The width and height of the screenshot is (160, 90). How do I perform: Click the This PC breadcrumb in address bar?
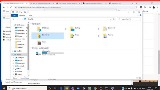click(x=30, y=19)
